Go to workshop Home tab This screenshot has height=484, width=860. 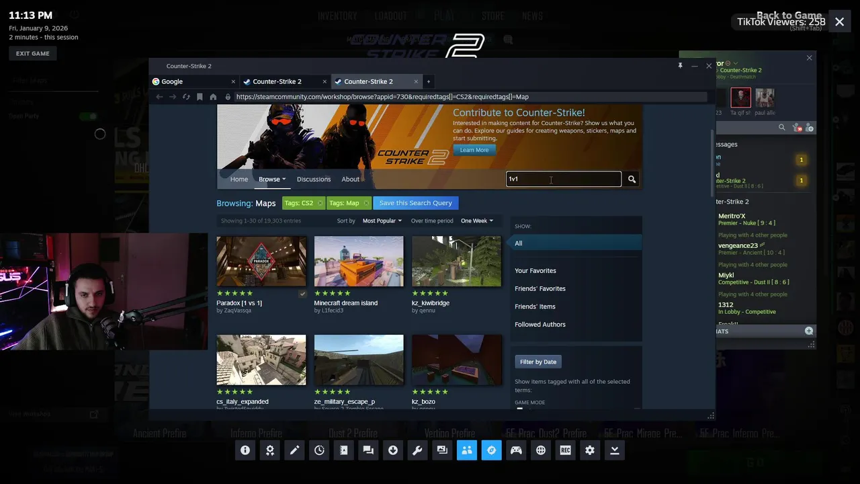[x=239, y=179]
